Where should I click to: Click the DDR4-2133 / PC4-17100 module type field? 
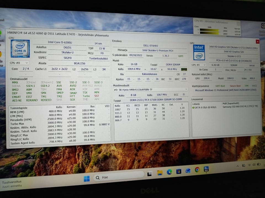pyautogui.click(x=156, y=100)
